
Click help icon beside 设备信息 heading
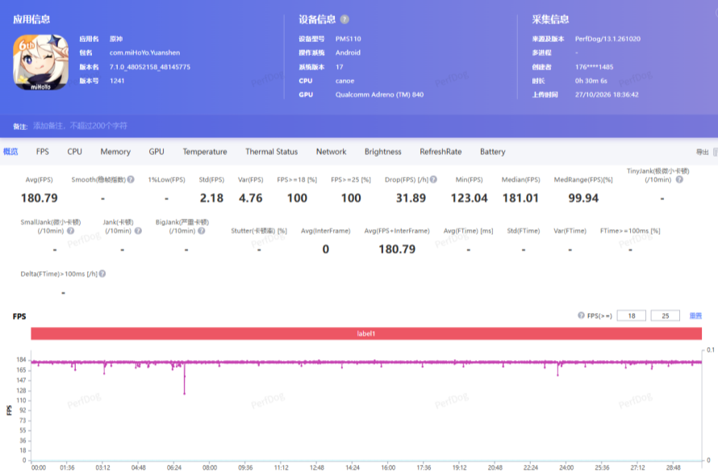click(x=344, y=19)
